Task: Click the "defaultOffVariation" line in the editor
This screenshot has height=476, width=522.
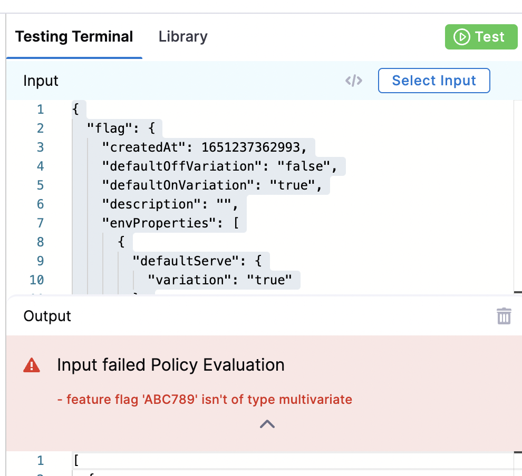Action: [x=219, y=166]
